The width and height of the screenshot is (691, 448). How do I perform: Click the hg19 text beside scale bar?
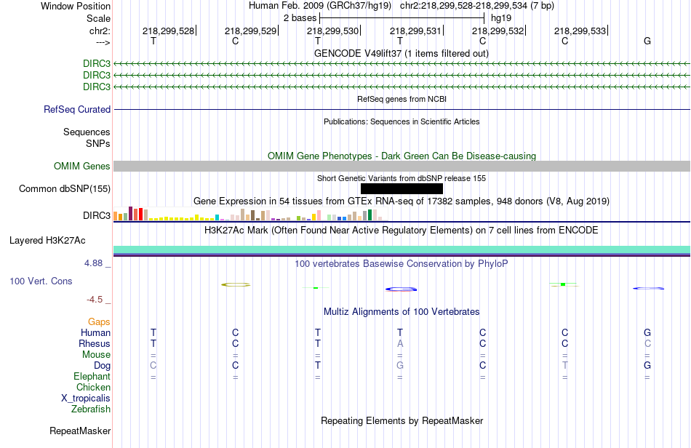point(501,18)
